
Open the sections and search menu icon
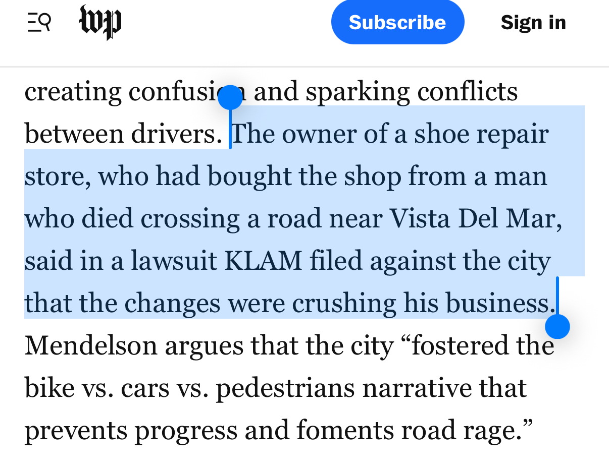pos(39,23)
